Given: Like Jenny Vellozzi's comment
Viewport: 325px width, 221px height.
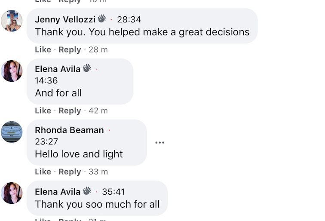Looking at the screenshot, I should (43, 49).
